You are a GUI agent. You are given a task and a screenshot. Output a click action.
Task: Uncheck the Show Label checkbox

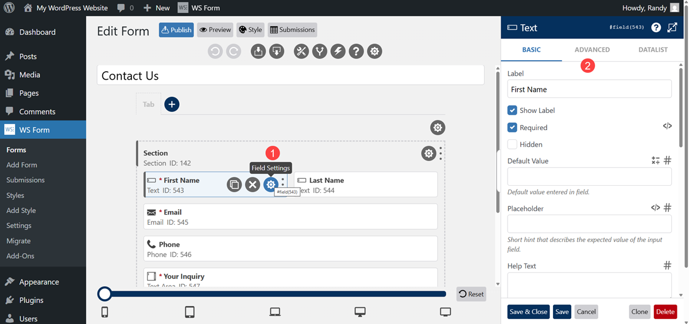coord(512,110)
